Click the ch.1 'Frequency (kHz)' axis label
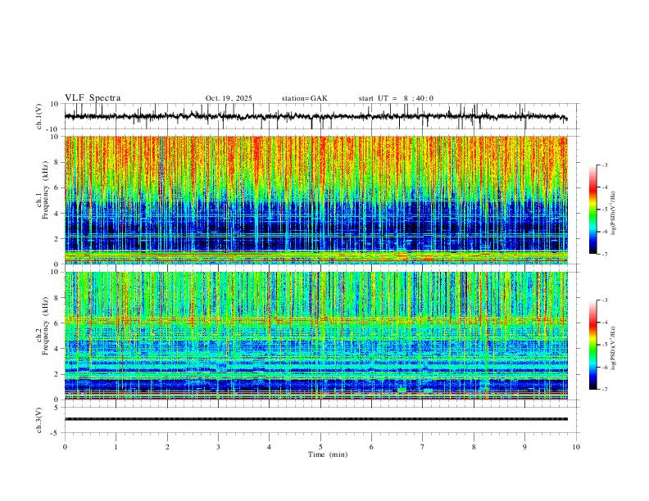Image resolution: width=649 pixels, height=501 pixels. pos(45,191)
